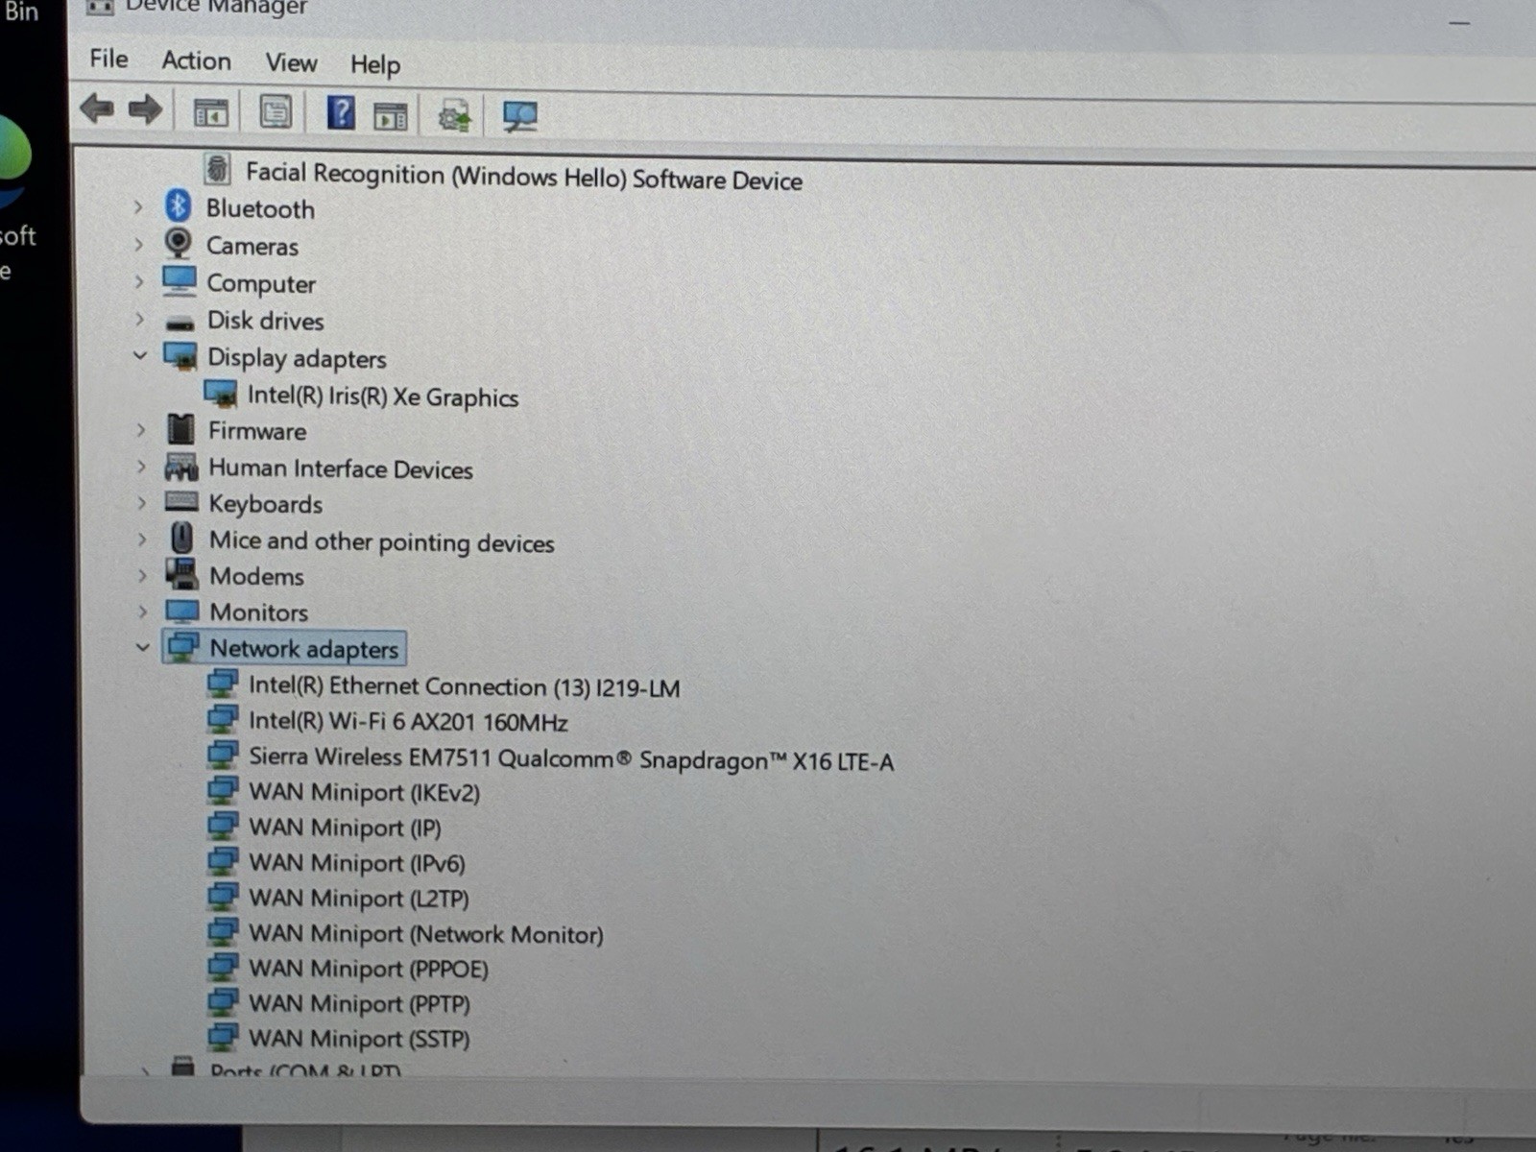The width and height of the screenshot is (1536, 1152).
Task: Open the Action menu
Action: [x=197, y=60]
